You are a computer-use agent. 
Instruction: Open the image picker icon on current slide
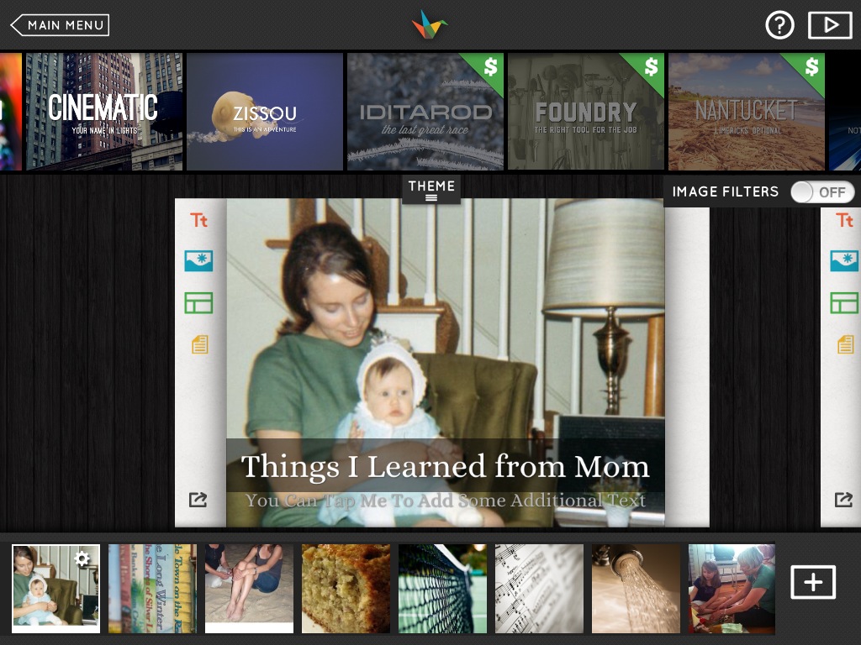[198, 261]
